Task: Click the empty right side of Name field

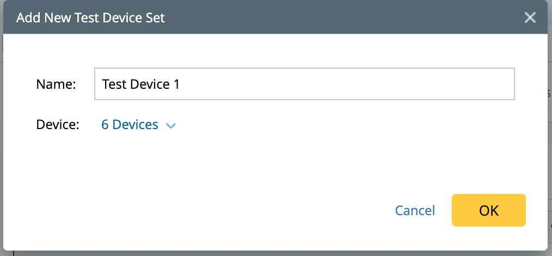Action: [381, 84]
